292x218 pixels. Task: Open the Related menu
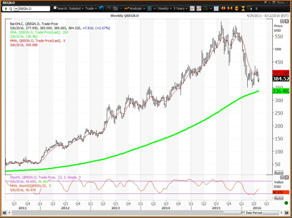pyautogui.click(x=76, y=8)
